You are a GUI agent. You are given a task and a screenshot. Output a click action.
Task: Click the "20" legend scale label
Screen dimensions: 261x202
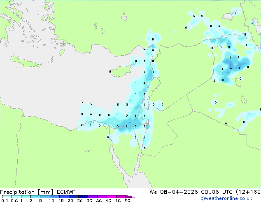[70, 200]
